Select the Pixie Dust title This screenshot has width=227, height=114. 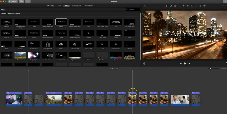48,55
